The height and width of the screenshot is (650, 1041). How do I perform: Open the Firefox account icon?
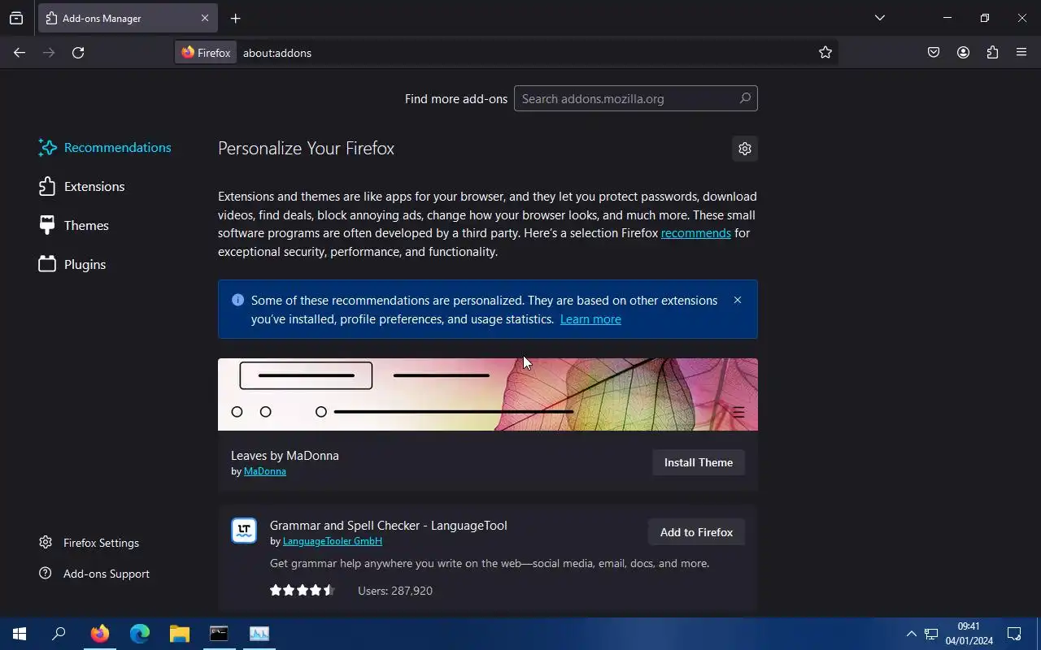[x=963, y=53]
